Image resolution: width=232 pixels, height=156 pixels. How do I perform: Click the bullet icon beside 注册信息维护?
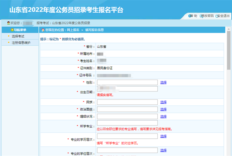coord(9,43)
